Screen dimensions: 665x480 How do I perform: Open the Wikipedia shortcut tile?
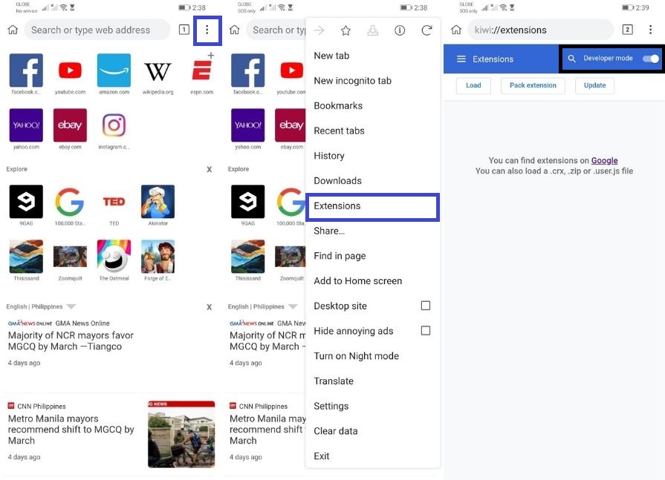(158, 71)
